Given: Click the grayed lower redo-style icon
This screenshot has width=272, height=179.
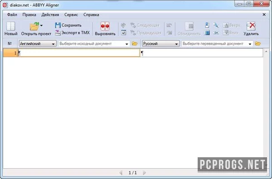Looking at the screenshot, I should pyautogui.click(x=169, y=33).
